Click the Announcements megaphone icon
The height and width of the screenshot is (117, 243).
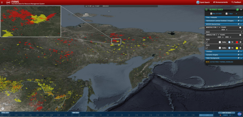214,2
